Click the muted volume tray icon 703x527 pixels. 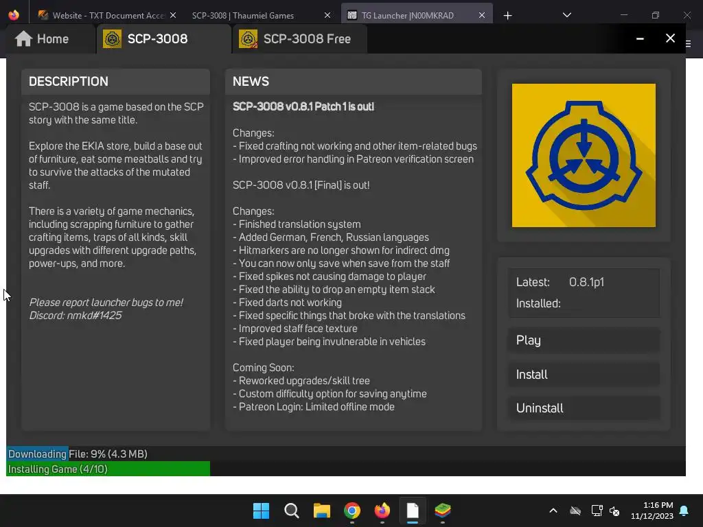pyautogui.click(x=614, y=511)
